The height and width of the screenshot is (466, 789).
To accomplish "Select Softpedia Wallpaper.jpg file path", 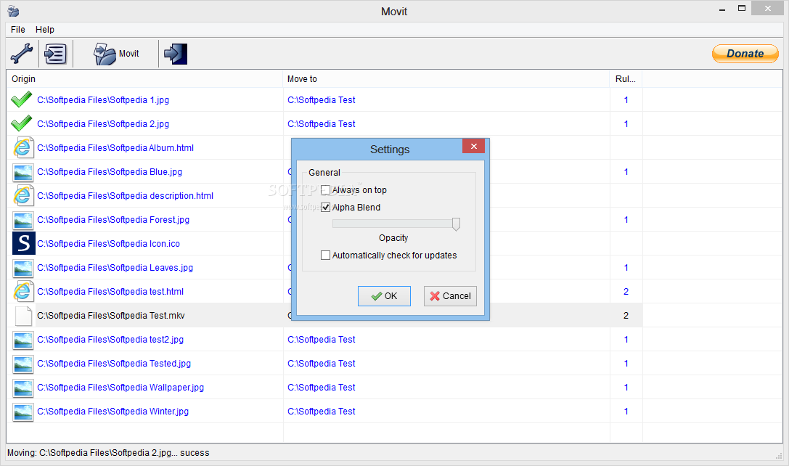I will [120, 388].
